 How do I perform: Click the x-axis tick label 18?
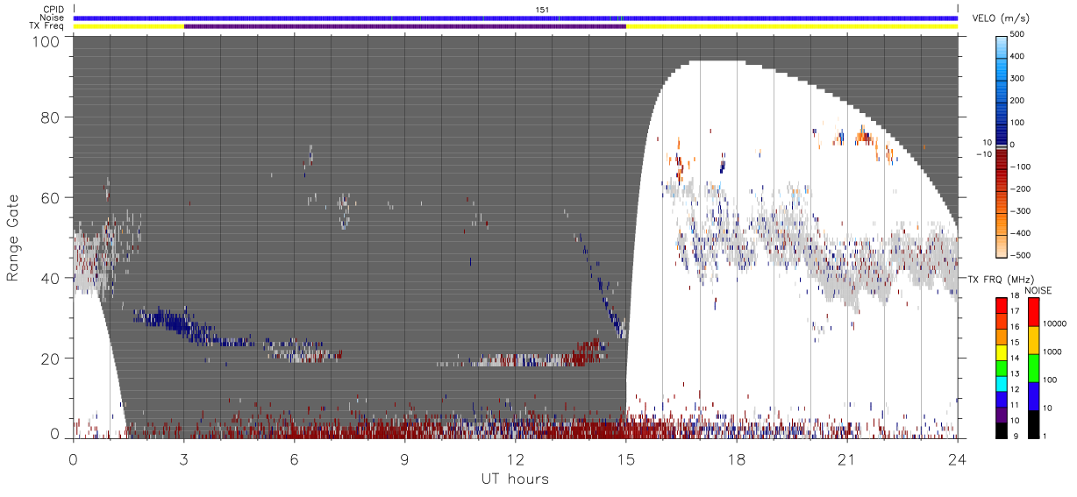pyautogui.click(x=736, y=459)
